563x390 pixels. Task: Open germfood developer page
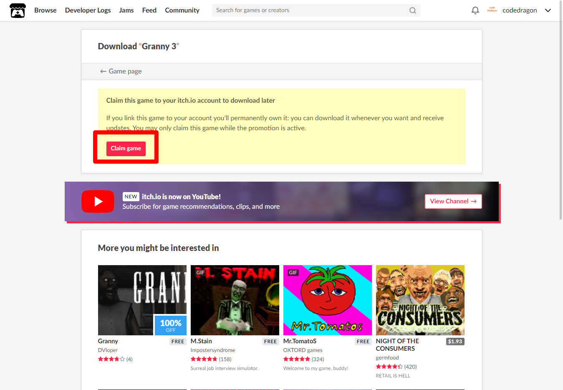[387, 358]
